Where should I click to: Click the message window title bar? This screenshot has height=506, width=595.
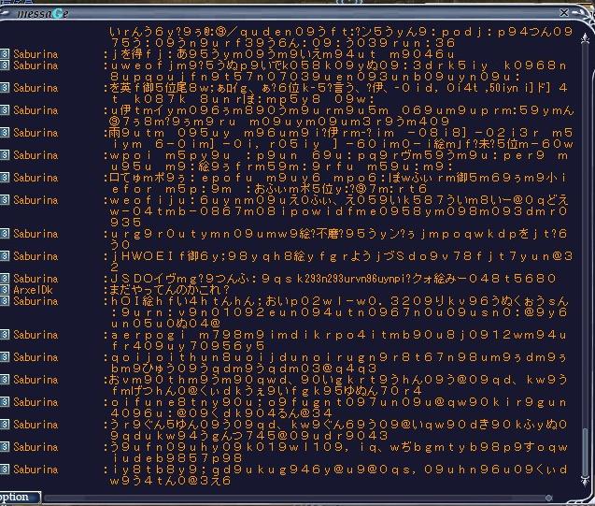[x=280, y=12]
